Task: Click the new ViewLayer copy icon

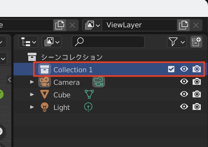Action: 183,25
